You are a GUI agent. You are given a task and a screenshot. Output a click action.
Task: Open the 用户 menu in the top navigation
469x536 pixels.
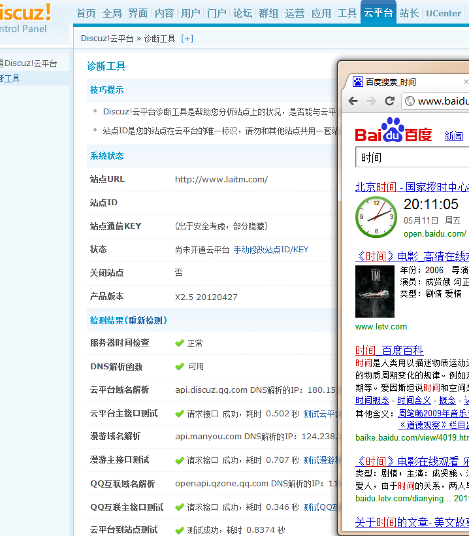pyautogui.click(x=191, y=13)
